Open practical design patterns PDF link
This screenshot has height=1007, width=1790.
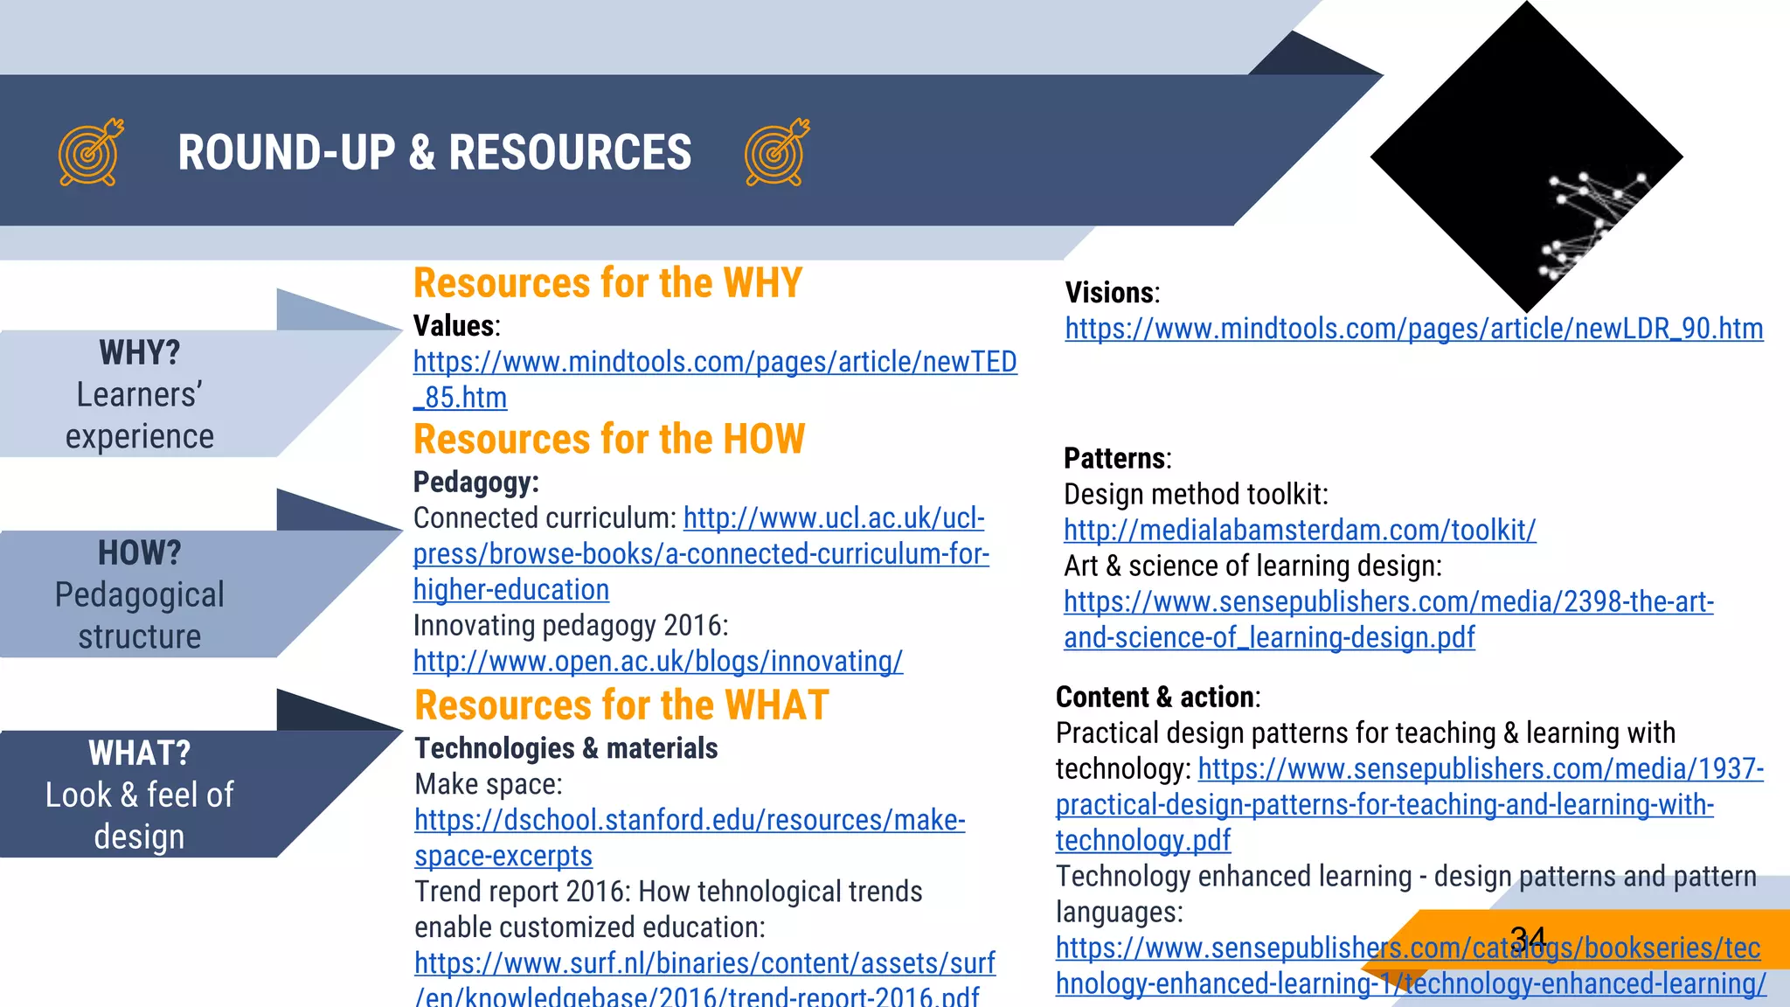click(x=1410, y=804)
